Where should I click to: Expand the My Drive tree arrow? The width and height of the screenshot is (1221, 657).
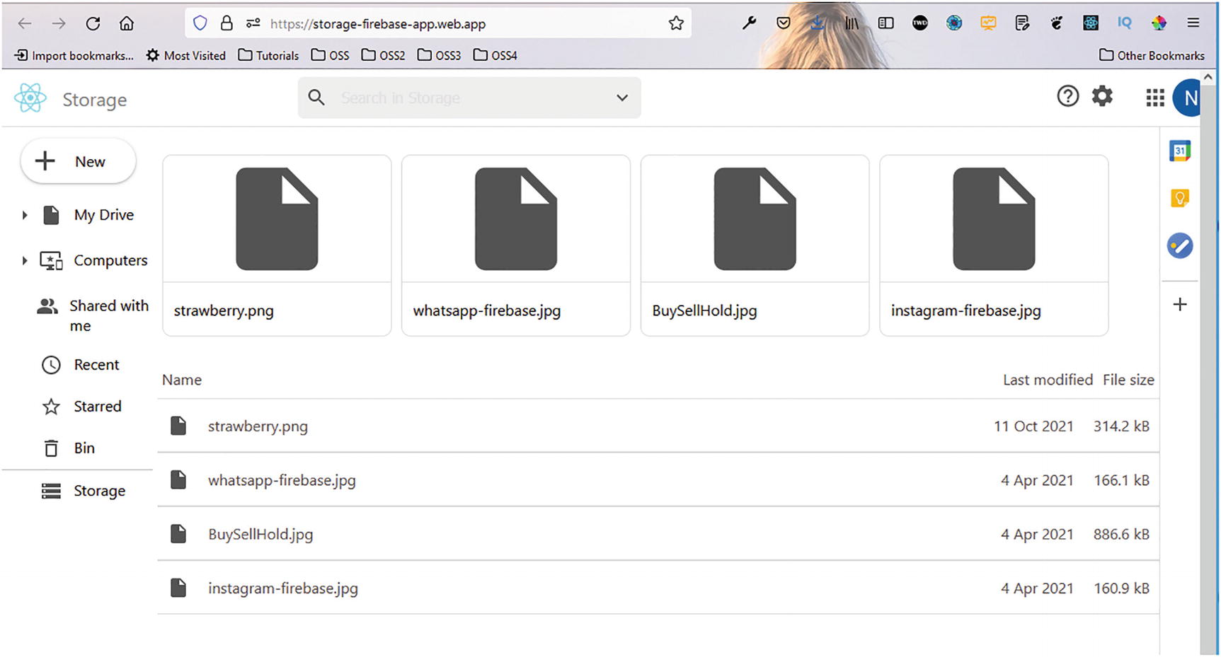click(x=25, y=215)
